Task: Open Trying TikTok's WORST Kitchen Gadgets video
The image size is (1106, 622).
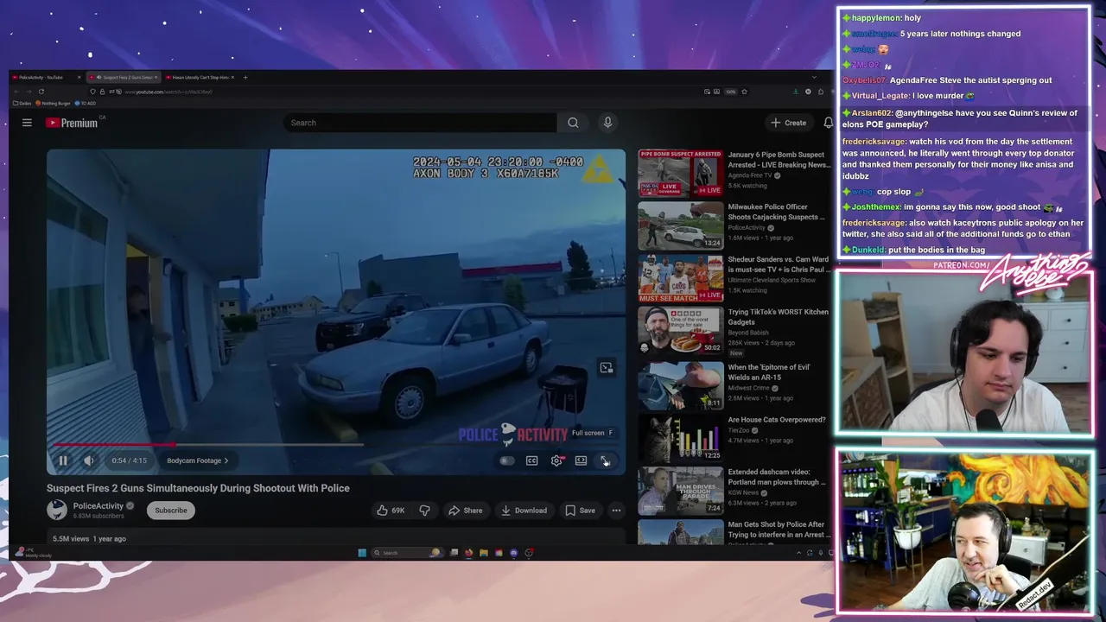Action: coord(778,317)
